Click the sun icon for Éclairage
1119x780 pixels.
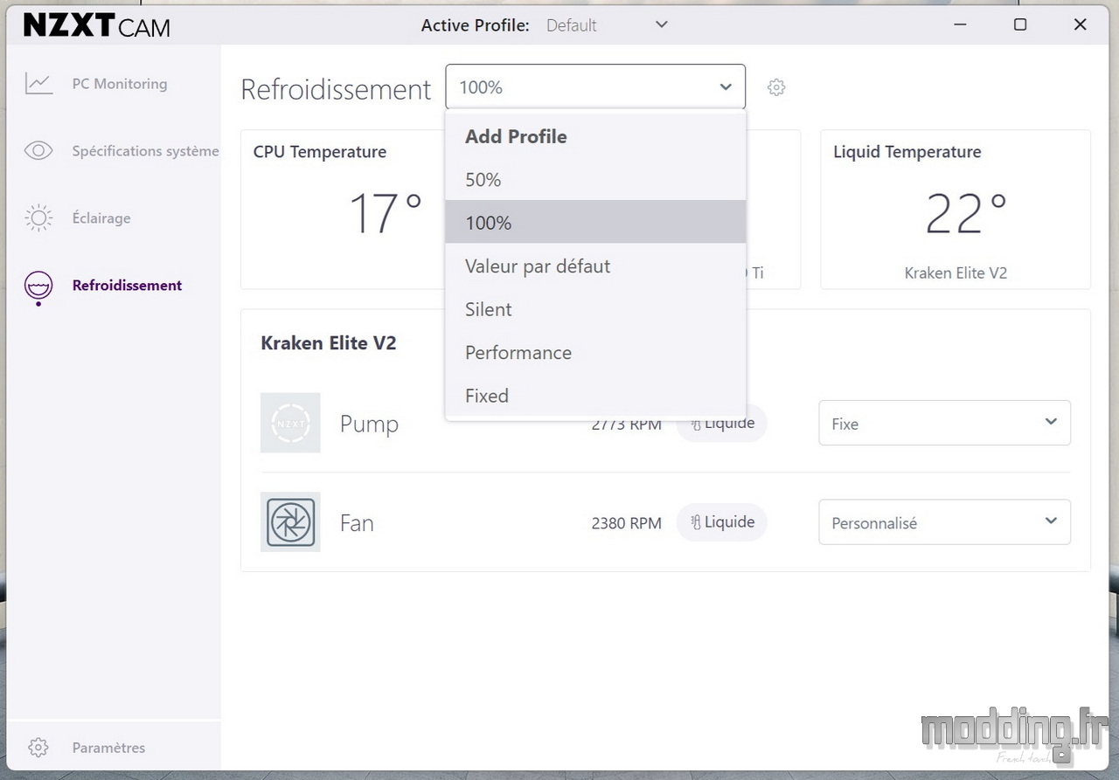point(38,218)
